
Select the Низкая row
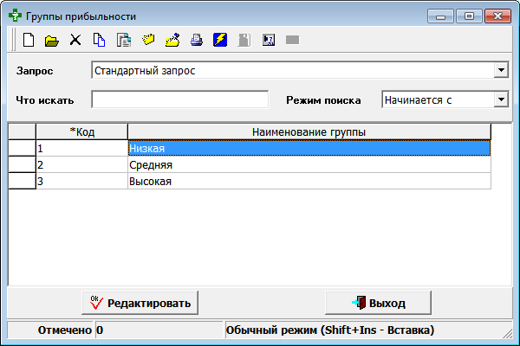pyautogui.click(x=309, y=148)
